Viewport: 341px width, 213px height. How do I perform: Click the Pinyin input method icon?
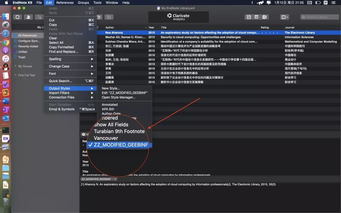pyautogui.click(x=326, y=3)
